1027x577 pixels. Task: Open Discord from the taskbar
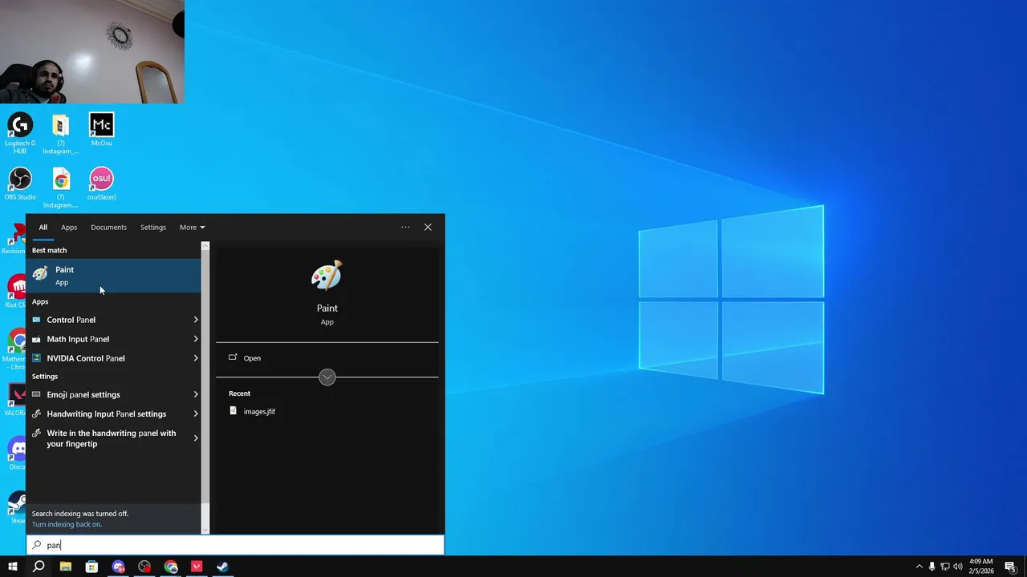coord(118,567)
